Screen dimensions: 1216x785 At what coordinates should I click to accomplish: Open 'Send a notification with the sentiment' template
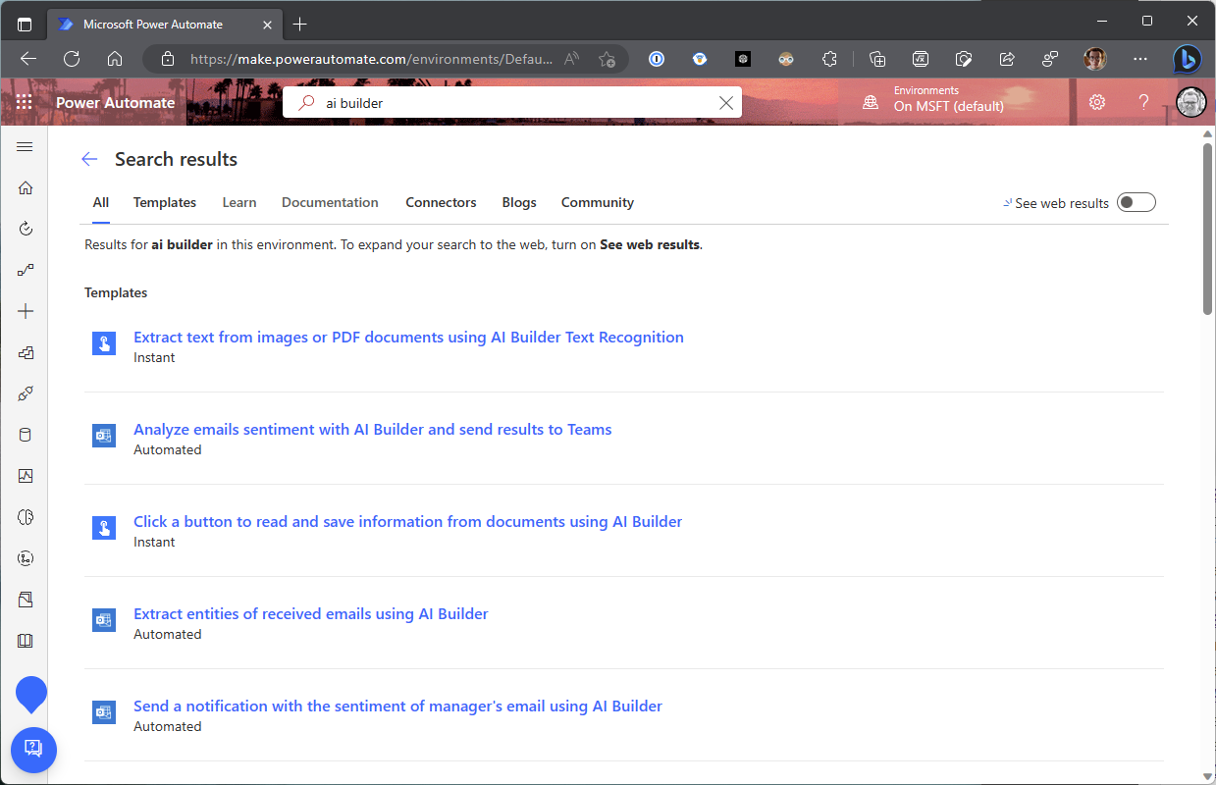[x=398, y=706]
